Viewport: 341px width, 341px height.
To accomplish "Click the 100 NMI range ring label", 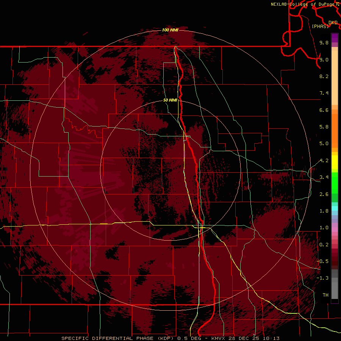I will pos(170,30).
